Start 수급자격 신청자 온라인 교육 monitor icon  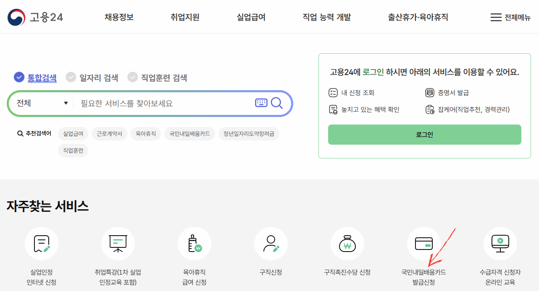coord(500,243)
